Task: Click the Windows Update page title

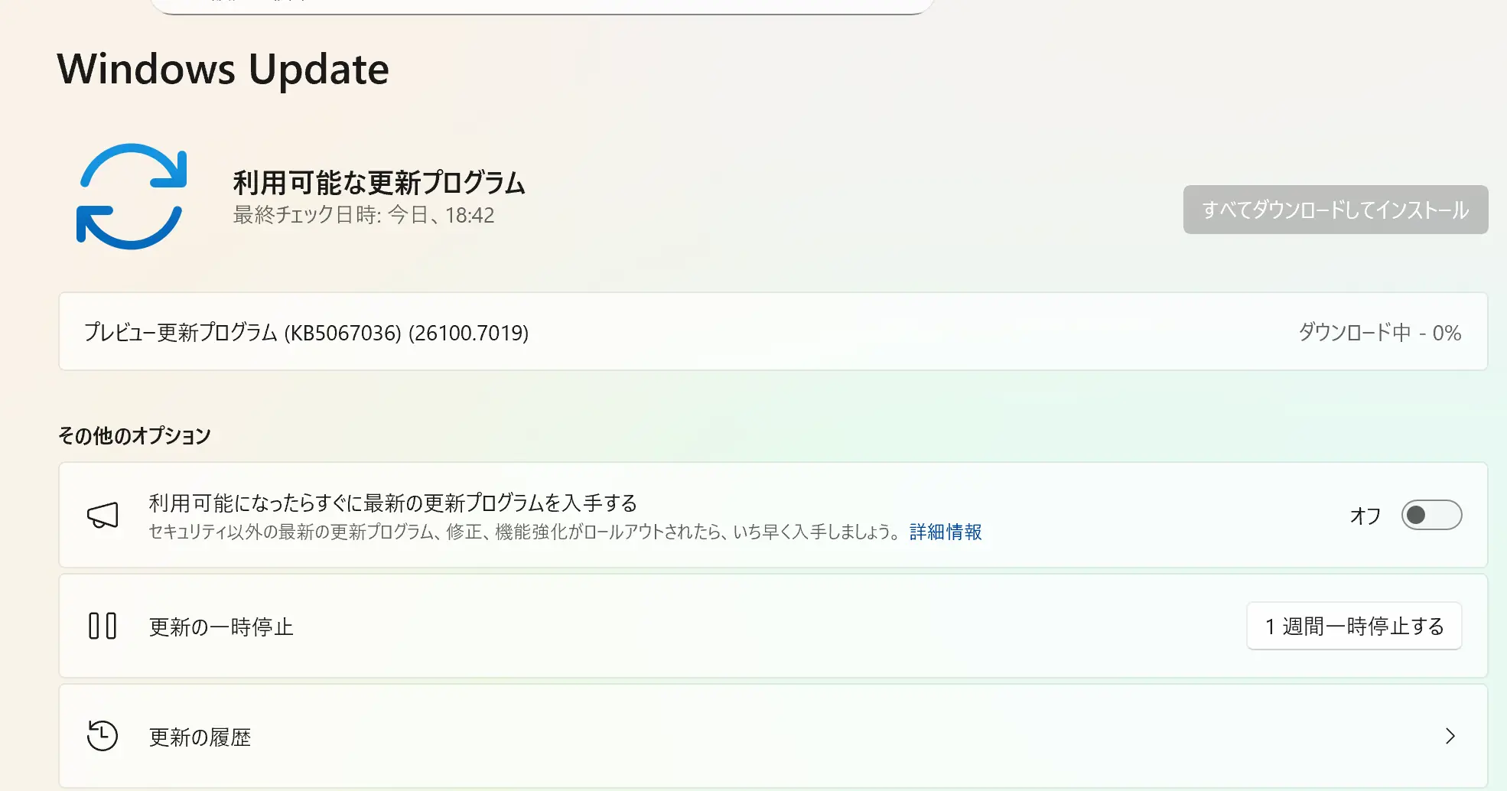Action: 223,69
